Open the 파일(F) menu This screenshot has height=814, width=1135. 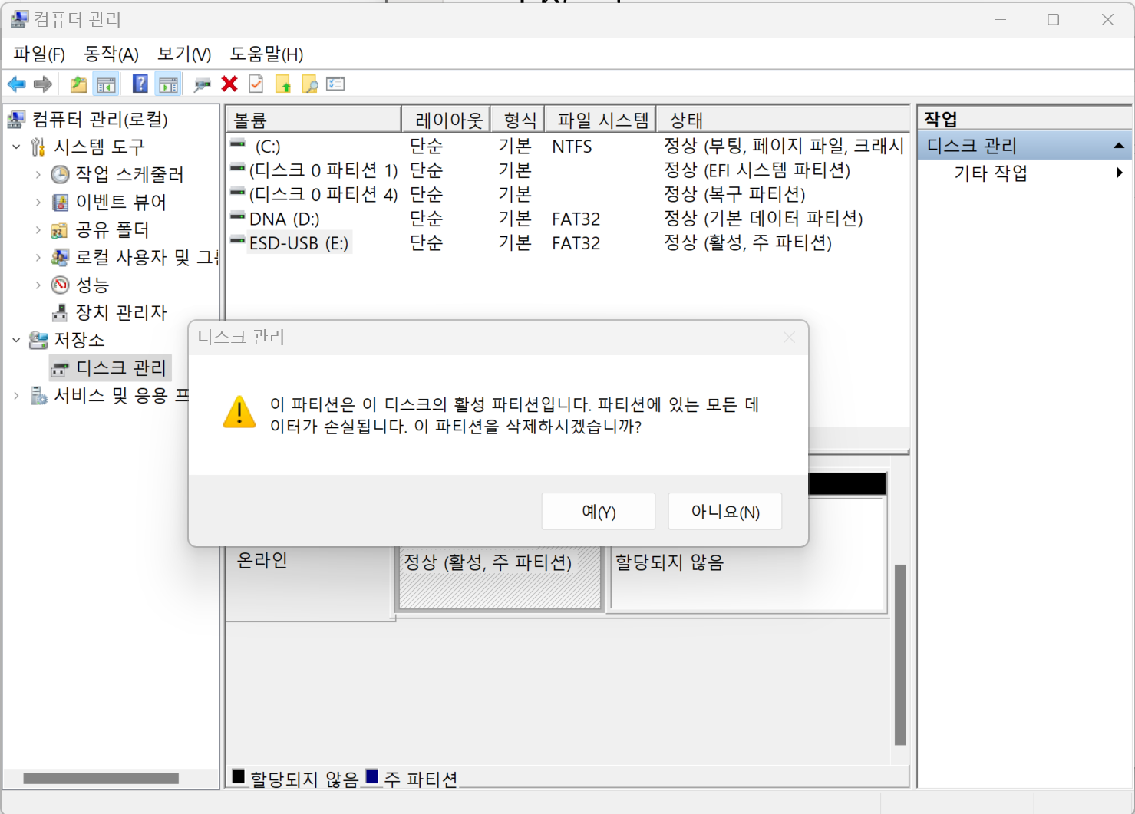coord(39,54)
